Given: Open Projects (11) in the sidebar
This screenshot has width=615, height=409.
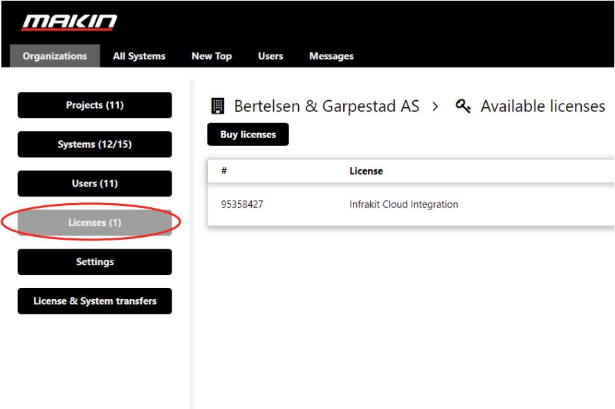Looking at the screenshot, I should 95,105.
